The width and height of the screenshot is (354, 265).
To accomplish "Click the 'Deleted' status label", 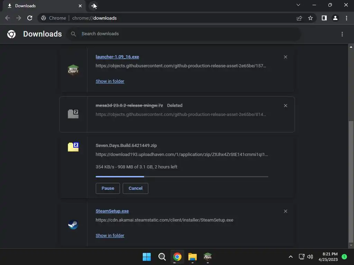I will click(175, 106).
